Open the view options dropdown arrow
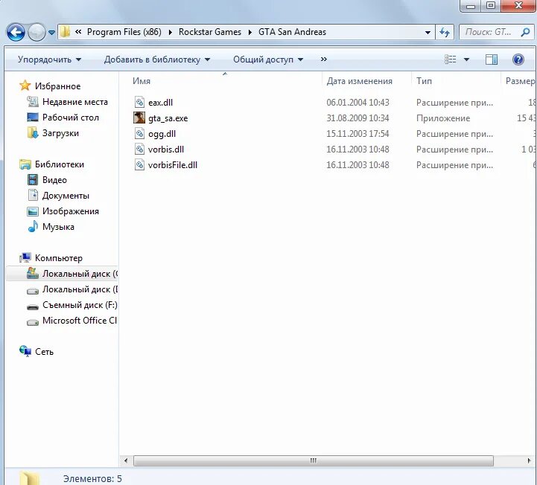 [466, 60]
